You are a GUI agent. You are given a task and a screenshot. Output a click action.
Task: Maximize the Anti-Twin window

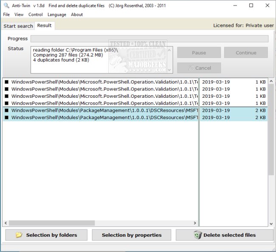[x=251, y=6]
